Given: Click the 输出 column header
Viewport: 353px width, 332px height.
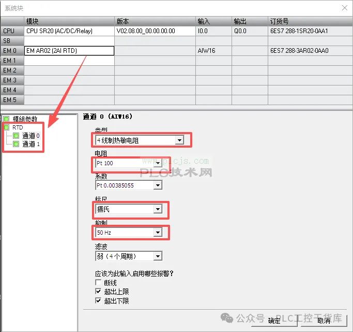Looking at the screenshot, I should pos(250,21).
